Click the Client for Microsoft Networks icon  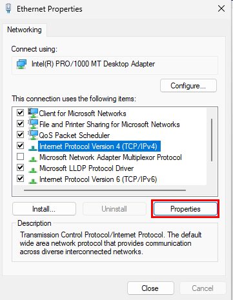tap(33, 113)
